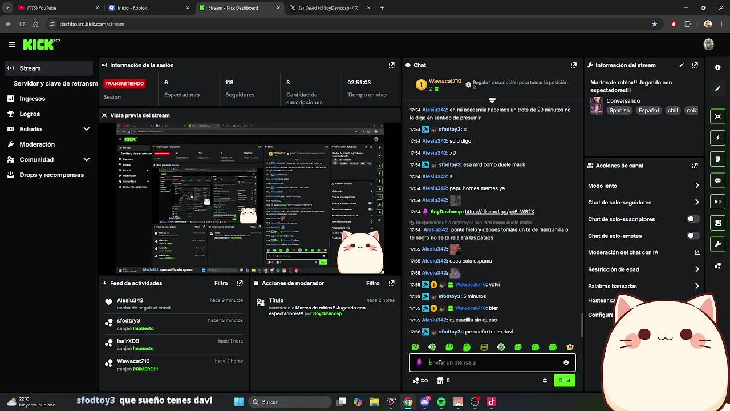Open Filtro in Acciones de moderador
Screen dimensions: 730x411
click(372, 283)
